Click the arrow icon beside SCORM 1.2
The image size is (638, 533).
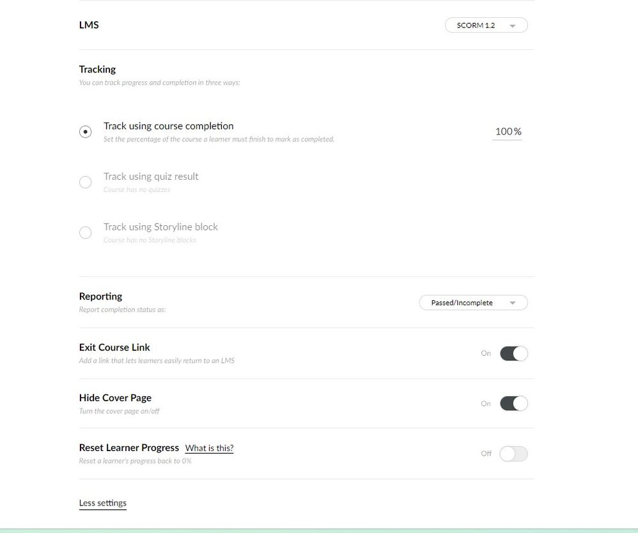pos(513,26)
